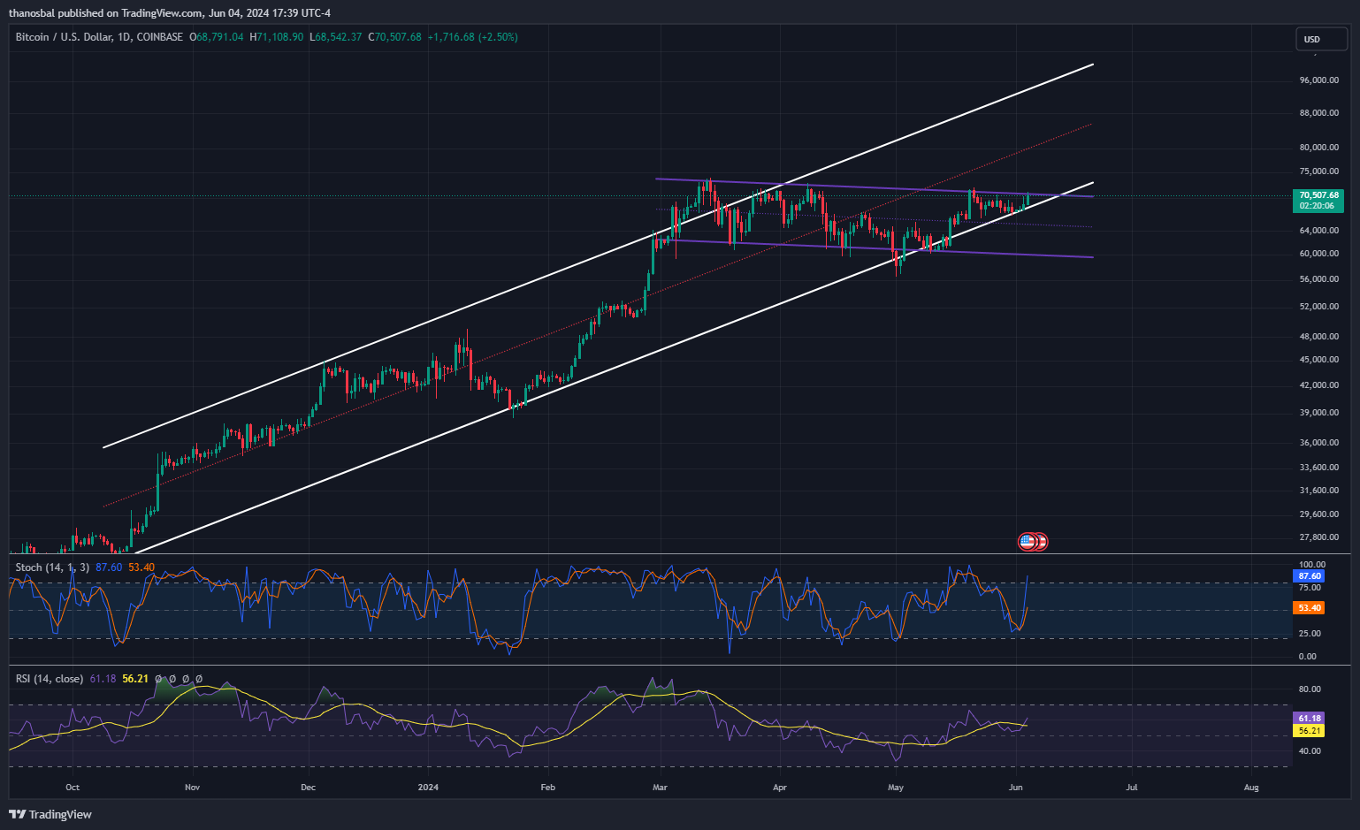This screenshot has height=830, width=1360.
Task: Click the Mar label on time axis
Action: [660, 787]
